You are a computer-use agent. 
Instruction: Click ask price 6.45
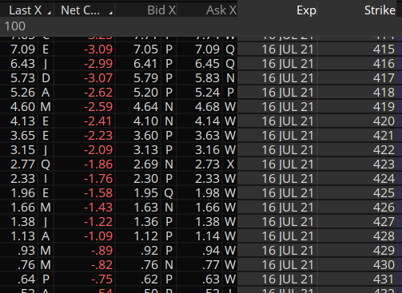208,64
